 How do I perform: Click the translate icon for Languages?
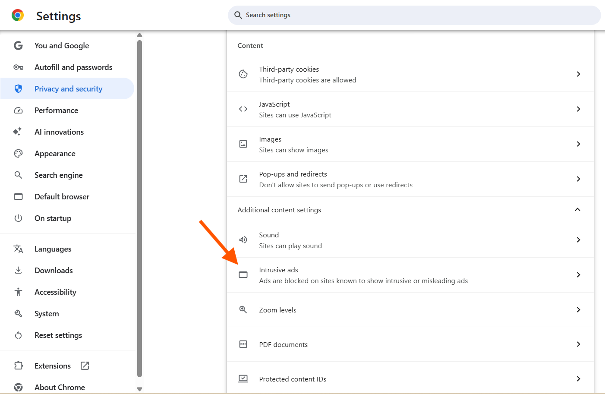point(18,249)
